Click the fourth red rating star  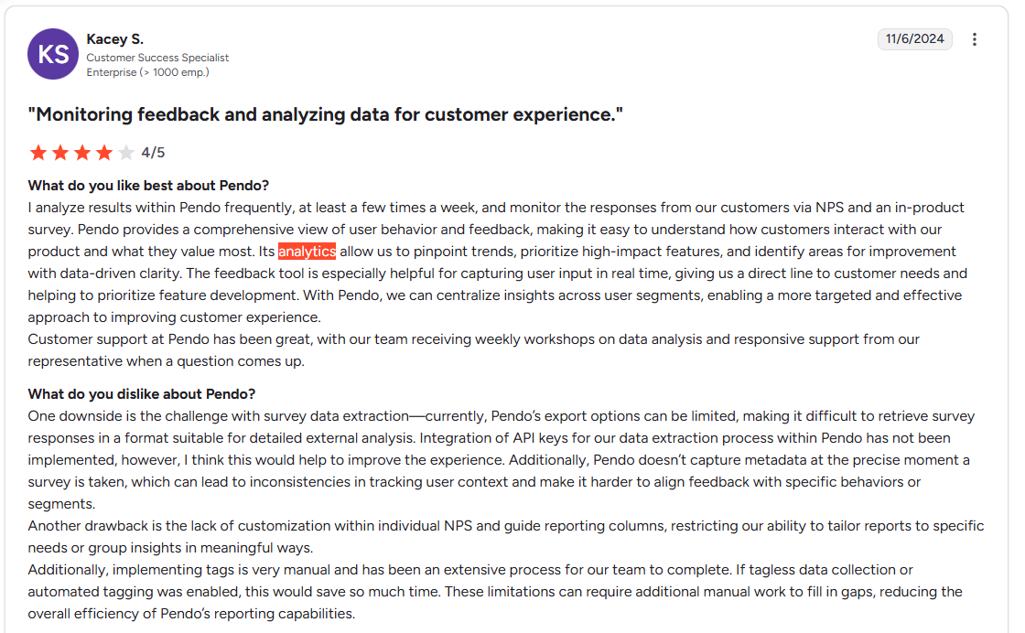pos(104,153)
